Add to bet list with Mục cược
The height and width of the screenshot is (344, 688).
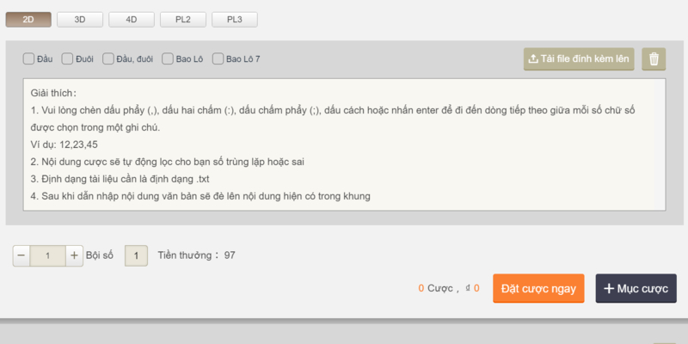pyautogui.click(x=636, y=288)
